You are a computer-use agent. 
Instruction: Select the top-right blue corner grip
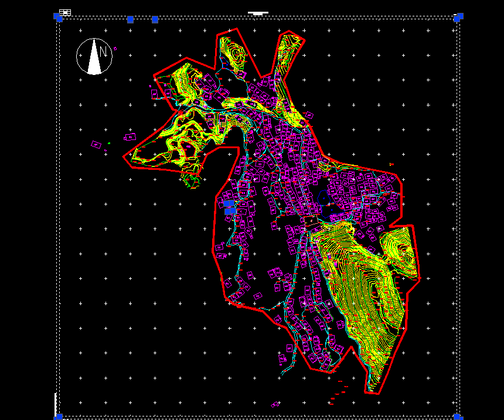(459, 17)
